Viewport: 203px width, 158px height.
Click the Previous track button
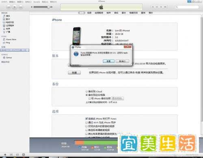[9, 7]
